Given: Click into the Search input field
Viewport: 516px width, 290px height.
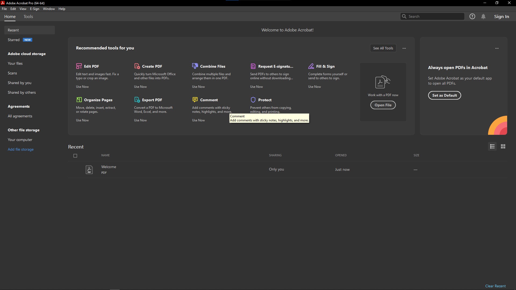Looking at the screenshot, I should click(x=435, y=16).
